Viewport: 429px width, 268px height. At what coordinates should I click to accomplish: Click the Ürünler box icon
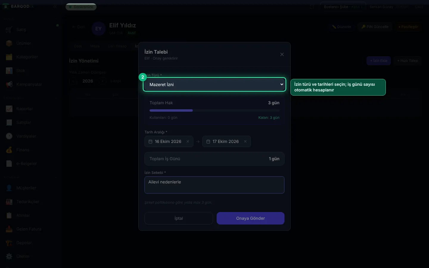click(9, 43)
